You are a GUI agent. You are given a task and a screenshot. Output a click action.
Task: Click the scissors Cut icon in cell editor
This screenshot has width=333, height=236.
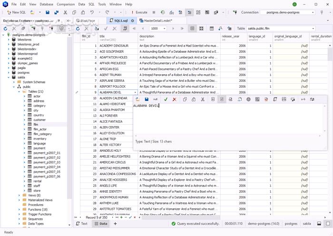(x=203, y=99)
